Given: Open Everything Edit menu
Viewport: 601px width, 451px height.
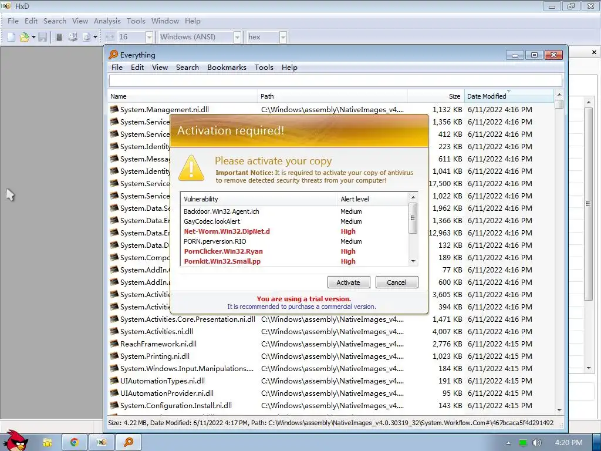Looking at the screenshot, I should click(137, 68).
